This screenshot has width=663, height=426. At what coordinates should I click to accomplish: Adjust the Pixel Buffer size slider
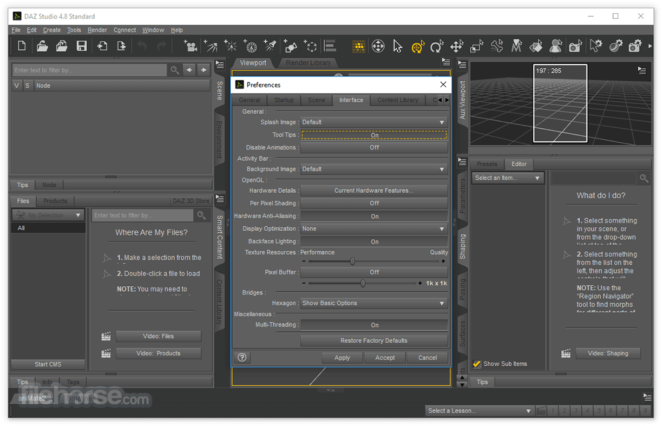363,283
